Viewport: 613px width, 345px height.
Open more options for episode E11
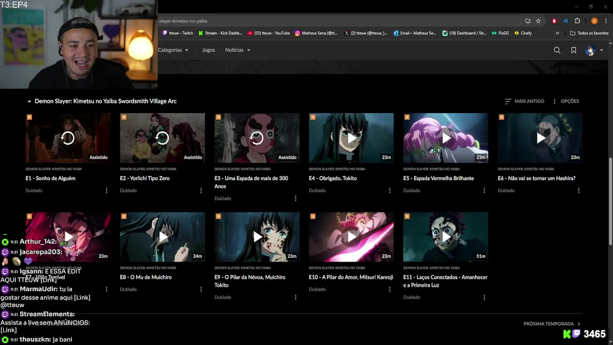(484, 297)
